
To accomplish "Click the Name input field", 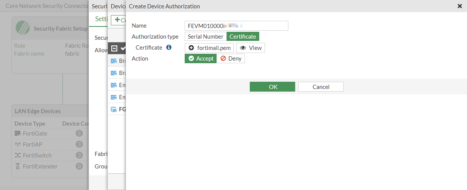I will coord(236,26).
